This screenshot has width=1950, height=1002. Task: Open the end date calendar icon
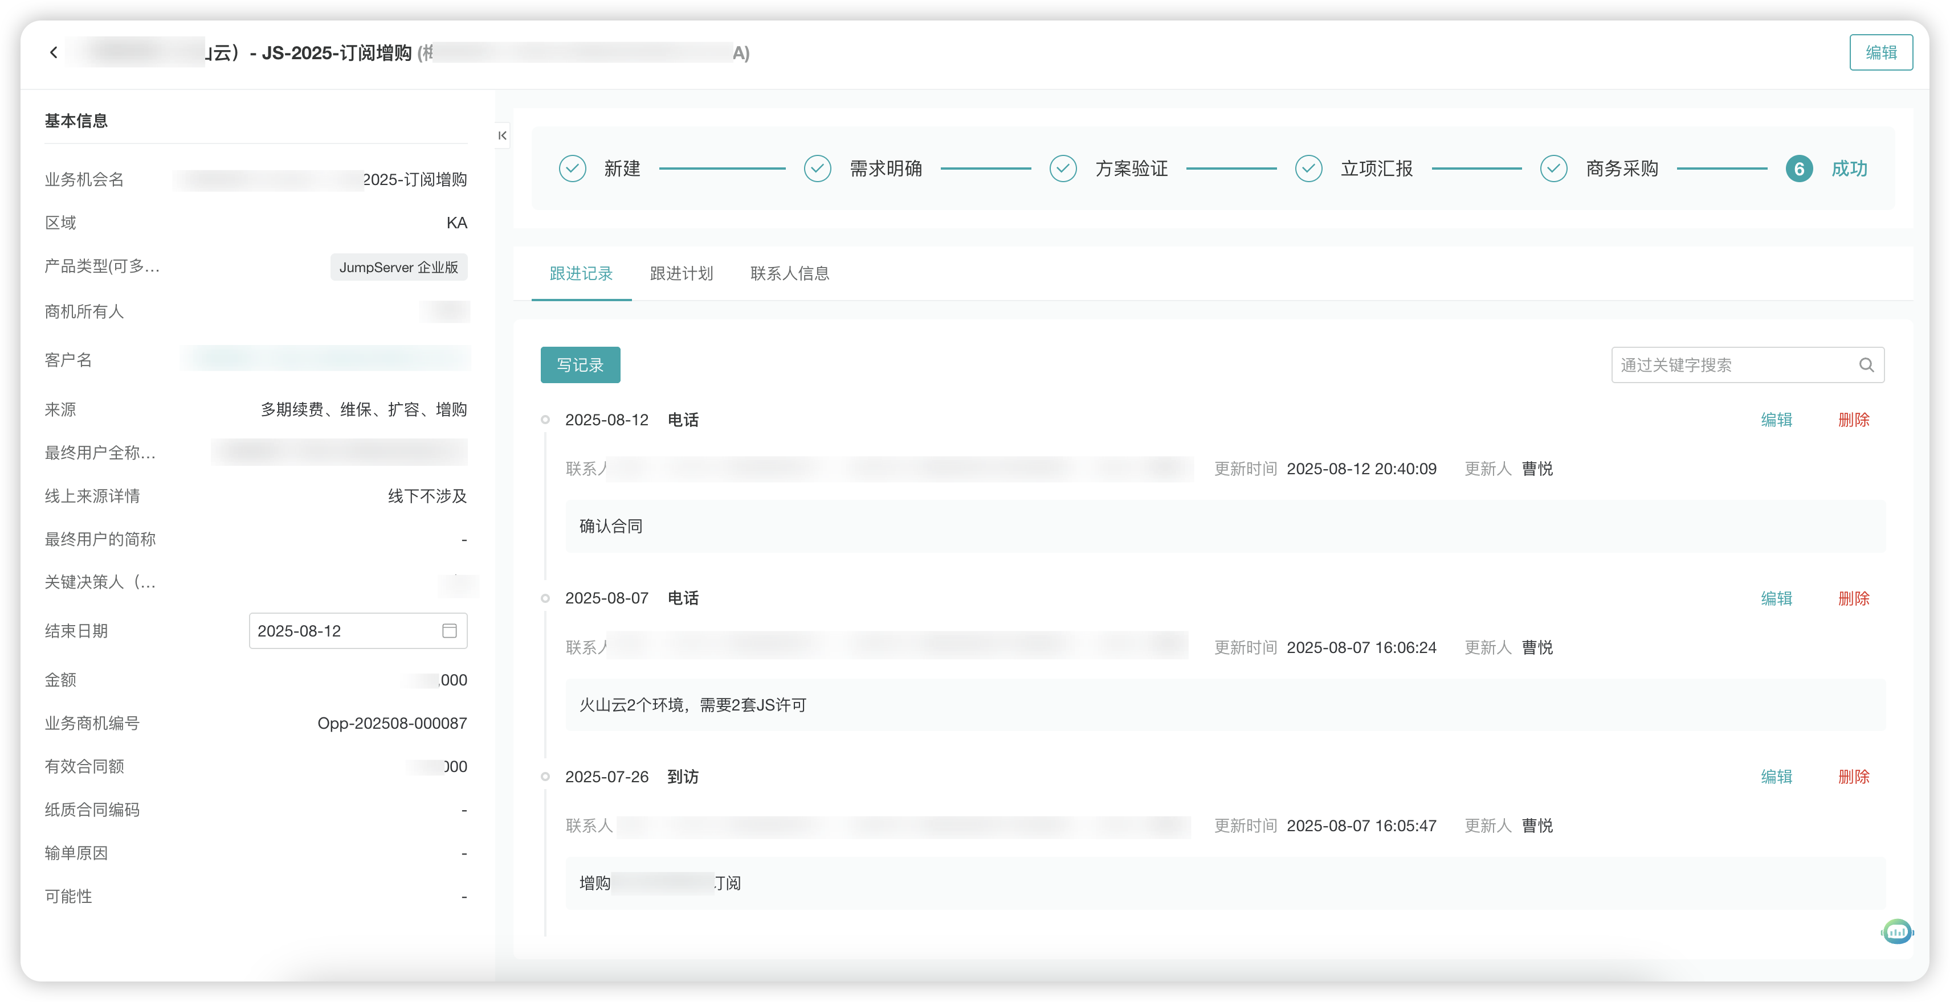pos(449,631)
